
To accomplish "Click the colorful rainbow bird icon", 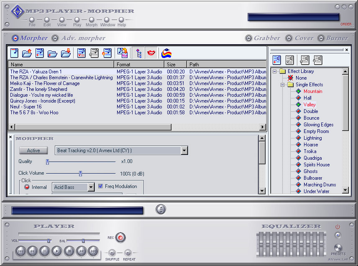I will (166, 53).
